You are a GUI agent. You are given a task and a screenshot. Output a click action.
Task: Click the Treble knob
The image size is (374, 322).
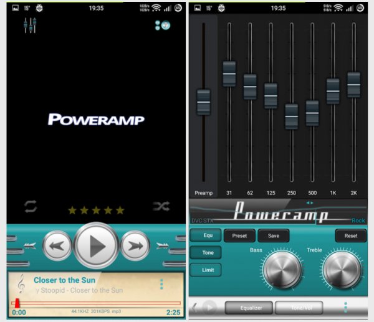(342, 270)
